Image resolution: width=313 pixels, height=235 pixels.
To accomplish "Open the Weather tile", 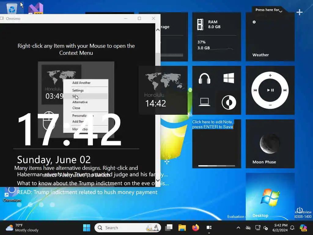I will (270, 37).
